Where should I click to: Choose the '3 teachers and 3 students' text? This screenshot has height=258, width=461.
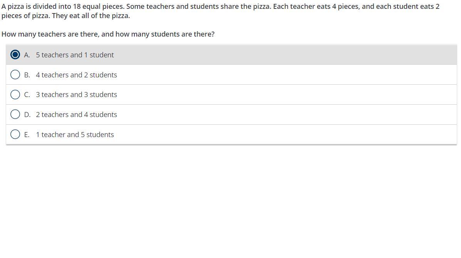point(76,95)
